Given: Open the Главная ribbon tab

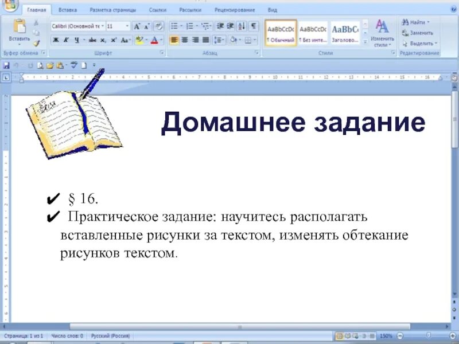Looking at the screenshot, I should click(37, 10).
